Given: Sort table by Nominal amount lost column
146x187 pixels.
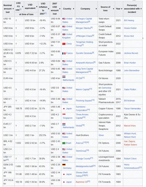Looking at the screenshot, I should click(13, 9).
